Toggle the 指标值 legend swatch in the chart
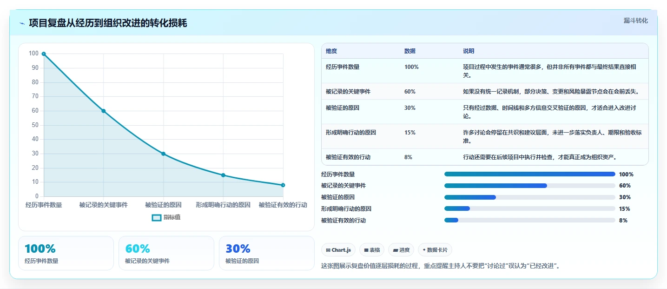The width and height of the screenshot is (667, 289). [x=157, y=217]
